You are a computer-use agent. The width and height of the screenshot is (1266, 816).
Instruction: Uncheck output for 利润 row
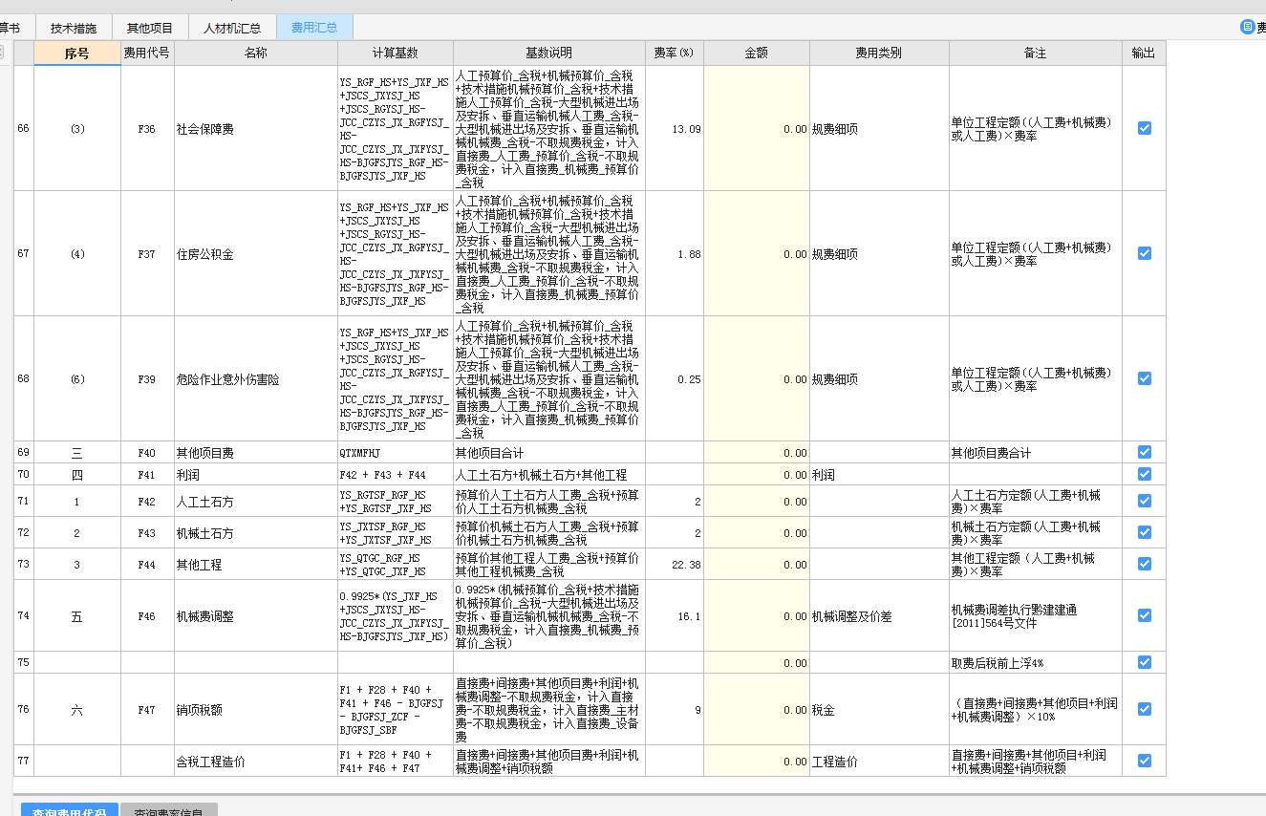click(1145, 474)
